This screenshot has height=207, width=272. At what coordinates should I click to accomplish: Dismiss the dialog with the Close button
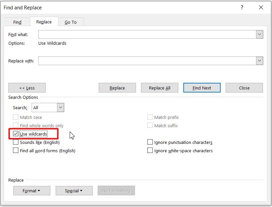(x=244, y=87)
